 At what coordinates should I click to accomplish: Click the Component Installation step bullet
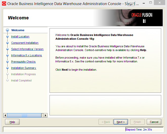pos(7,43)
